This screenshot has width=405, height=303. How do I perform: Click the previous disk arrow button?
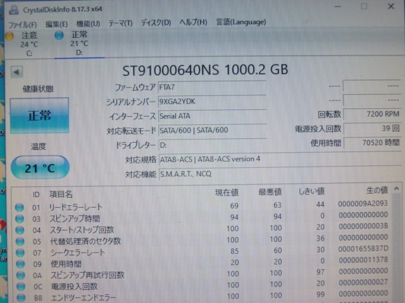coord(16,72)
